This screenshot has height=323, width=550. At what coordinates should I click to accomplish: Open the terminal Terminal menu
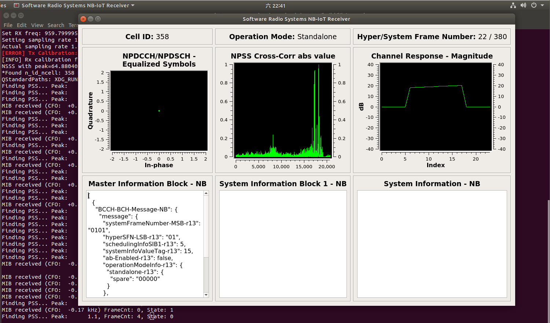[x=73, y=25]
